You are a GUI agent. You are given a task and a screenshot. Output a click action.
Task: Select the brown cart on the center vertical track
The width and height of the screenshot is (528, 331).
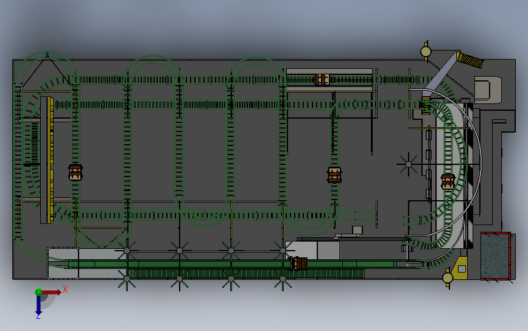click(334, 175)
